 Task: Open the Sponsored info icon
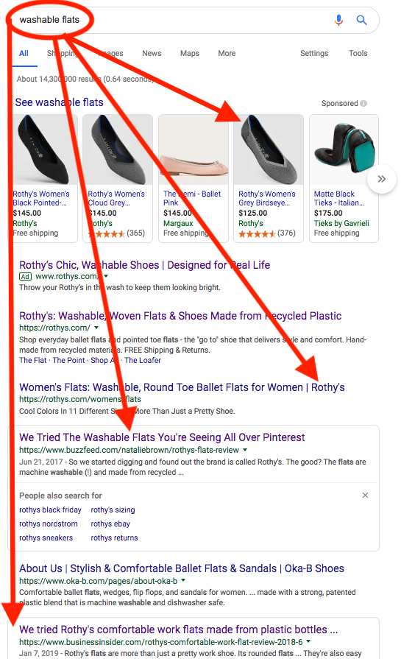click(363, 103)
